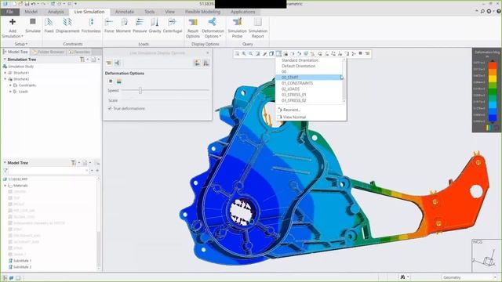Viewport: 502px width, 282px height.
Task: Click deformation options icon in display options panel
Action: (x=117, y=63)
